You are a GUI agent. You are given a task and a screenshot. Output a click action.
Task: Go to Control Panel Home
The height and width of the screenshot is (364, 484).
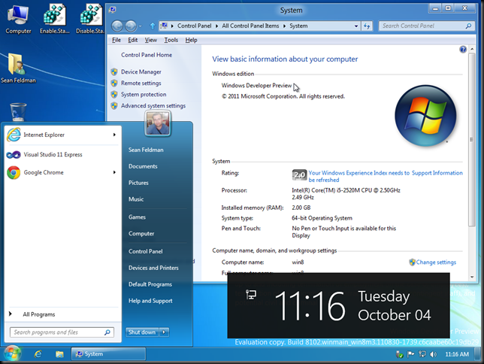pos(147,55)
